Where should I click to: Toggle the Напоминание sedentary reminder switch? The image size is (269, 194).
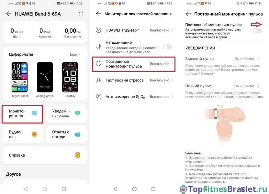click(x=167, y=47)
